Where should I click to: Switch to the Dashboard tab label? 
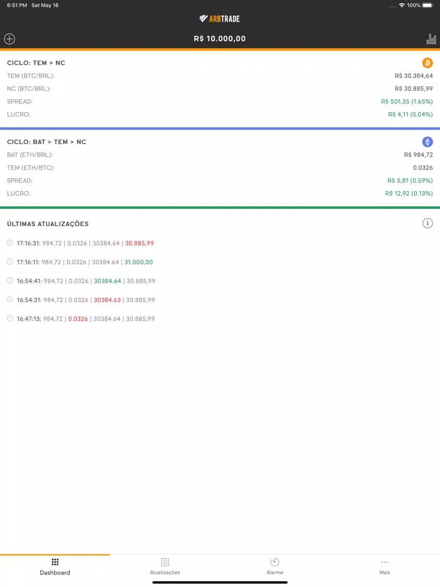[55, 573]
